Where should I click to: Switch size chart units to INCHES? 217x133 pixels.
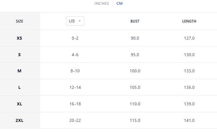pos(102,4)
